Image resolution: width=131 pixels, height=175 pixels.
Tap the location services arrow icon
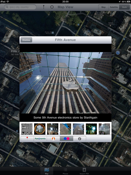pyautogui.click(x=120, y=2)
